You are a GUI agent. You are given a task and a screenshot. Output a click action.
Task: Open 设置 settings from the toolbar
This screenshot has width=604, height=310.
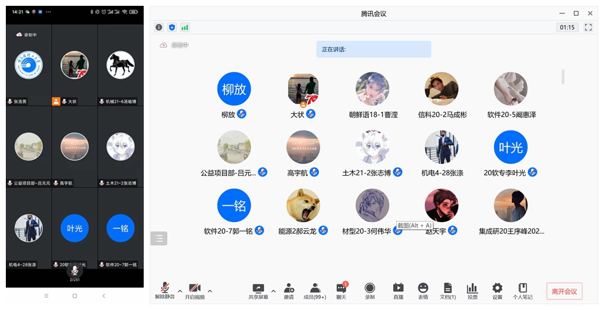497,290
